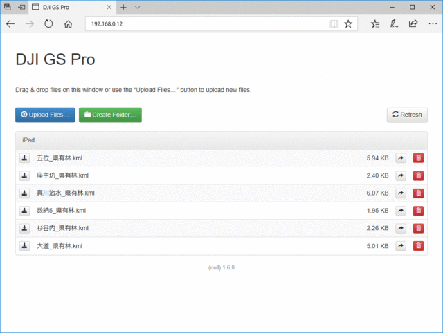Download the 座主坊_県有林.kml file
This screenshot has height=333, width=443.
[25, 175]
